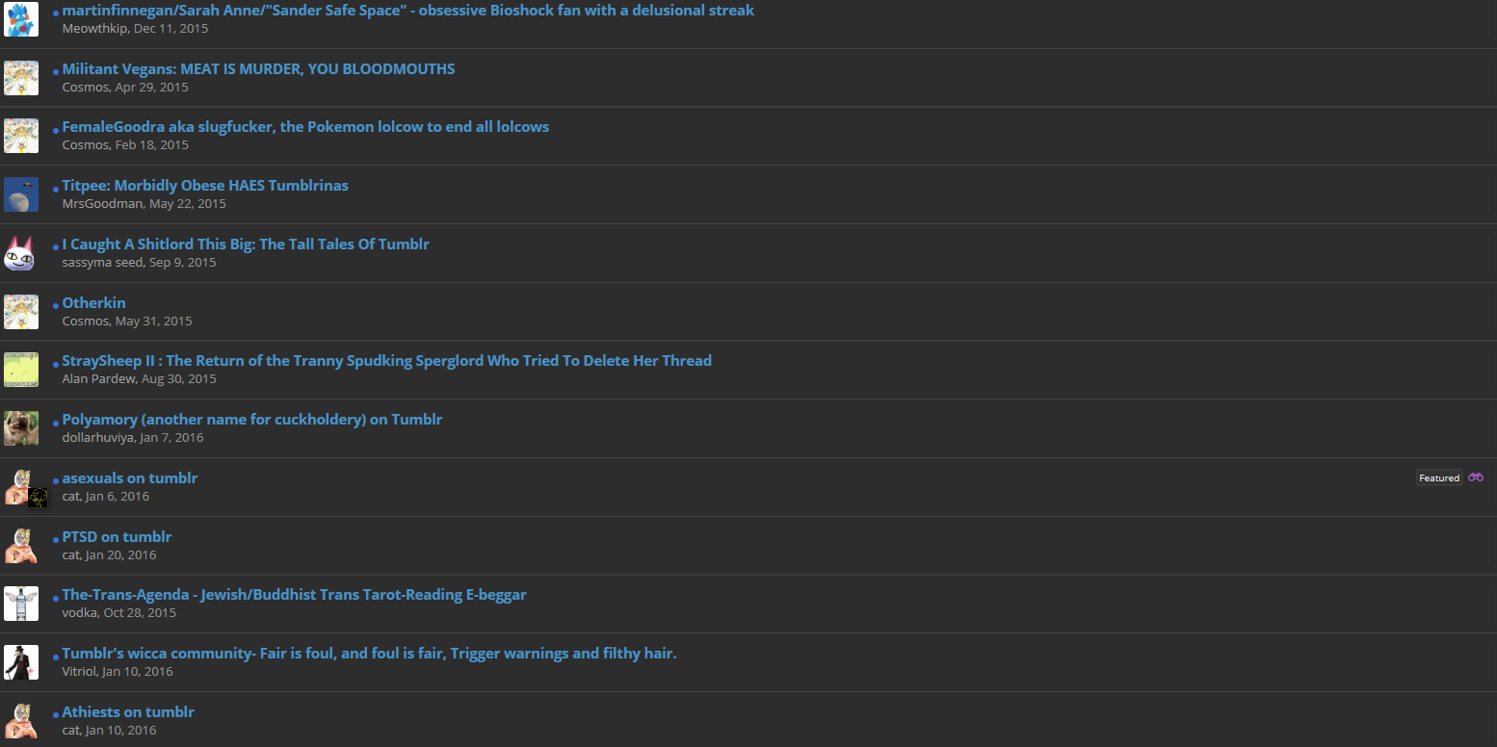Open dollarhuviya's profile link
This screenshot has height=747, width=1497.
tap(98, 438)
